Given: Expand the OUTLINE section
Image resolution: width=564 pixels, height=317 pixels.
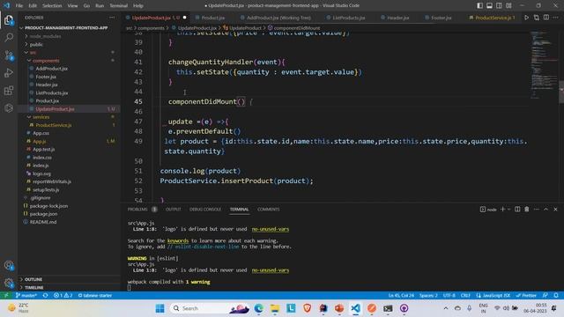Looking at the screenshot, I should pyautogui.click(x=69, y=279).
